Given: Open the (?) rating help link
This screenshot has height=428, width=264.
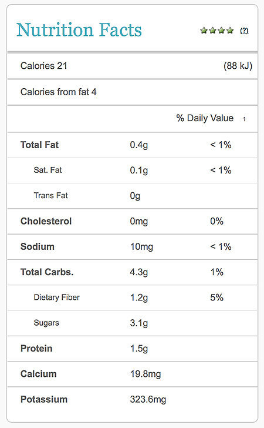Looking at the screenshot, I should click(244, 31).
